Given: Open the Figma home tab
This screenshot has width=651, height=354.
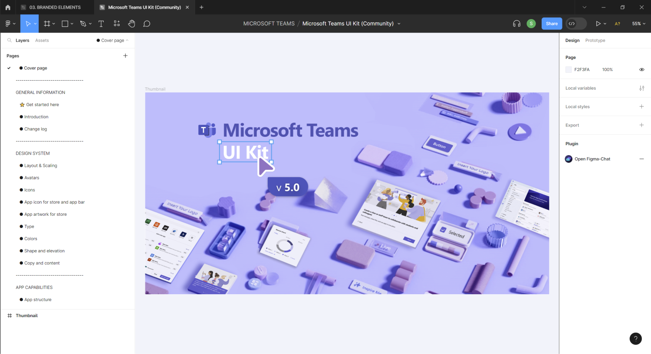Looking at the screenshot, I should (x=8, y=7).
